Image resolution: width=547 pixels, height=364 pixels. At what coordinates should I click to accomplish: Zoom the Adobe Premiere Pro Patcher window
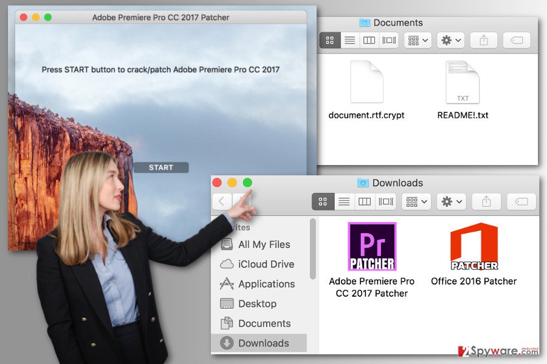[48, 17]
